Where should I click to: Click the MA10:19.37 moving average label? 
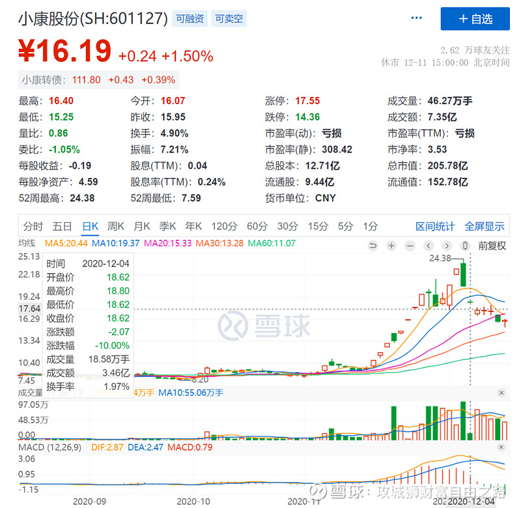click(x=116, y=243)
